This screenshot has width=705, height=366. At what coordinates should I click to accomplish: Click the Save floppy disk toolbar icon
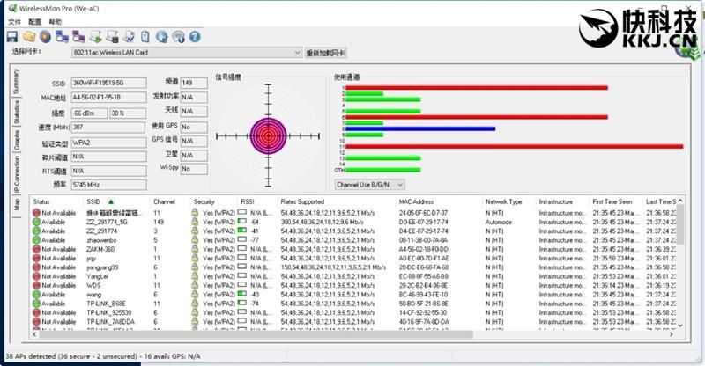[x=12, y=37]
